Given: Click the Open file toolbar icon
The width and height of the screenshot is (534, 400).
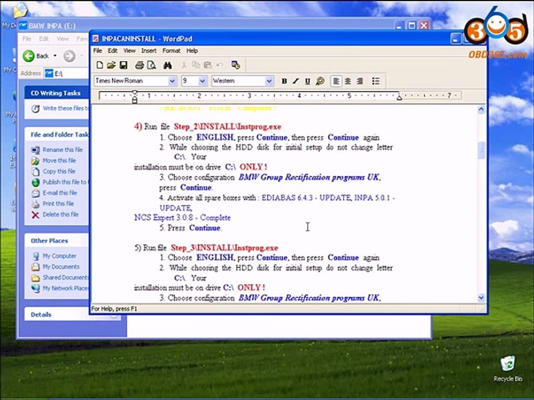Looking at the screenshot, I should [111, 65].
